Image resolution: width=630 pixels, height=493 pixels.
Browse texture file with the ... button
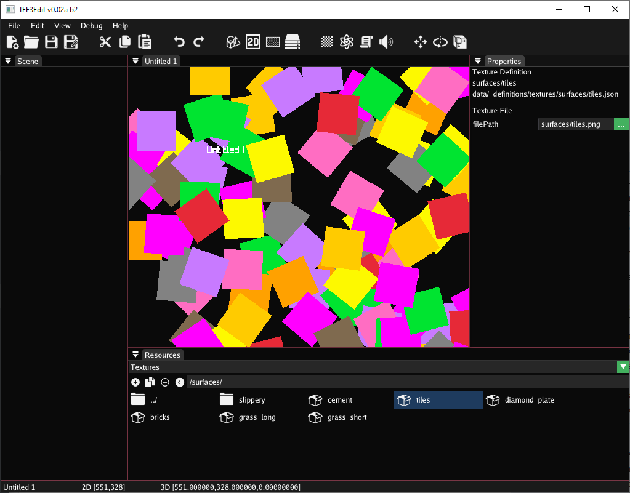tap(621, 124)
